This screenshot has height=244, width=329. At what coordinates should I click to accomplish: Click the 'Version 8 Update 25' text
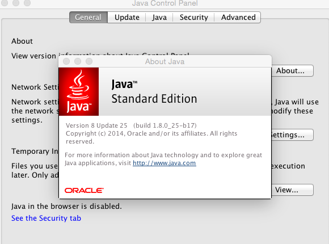tap(96, 125)
